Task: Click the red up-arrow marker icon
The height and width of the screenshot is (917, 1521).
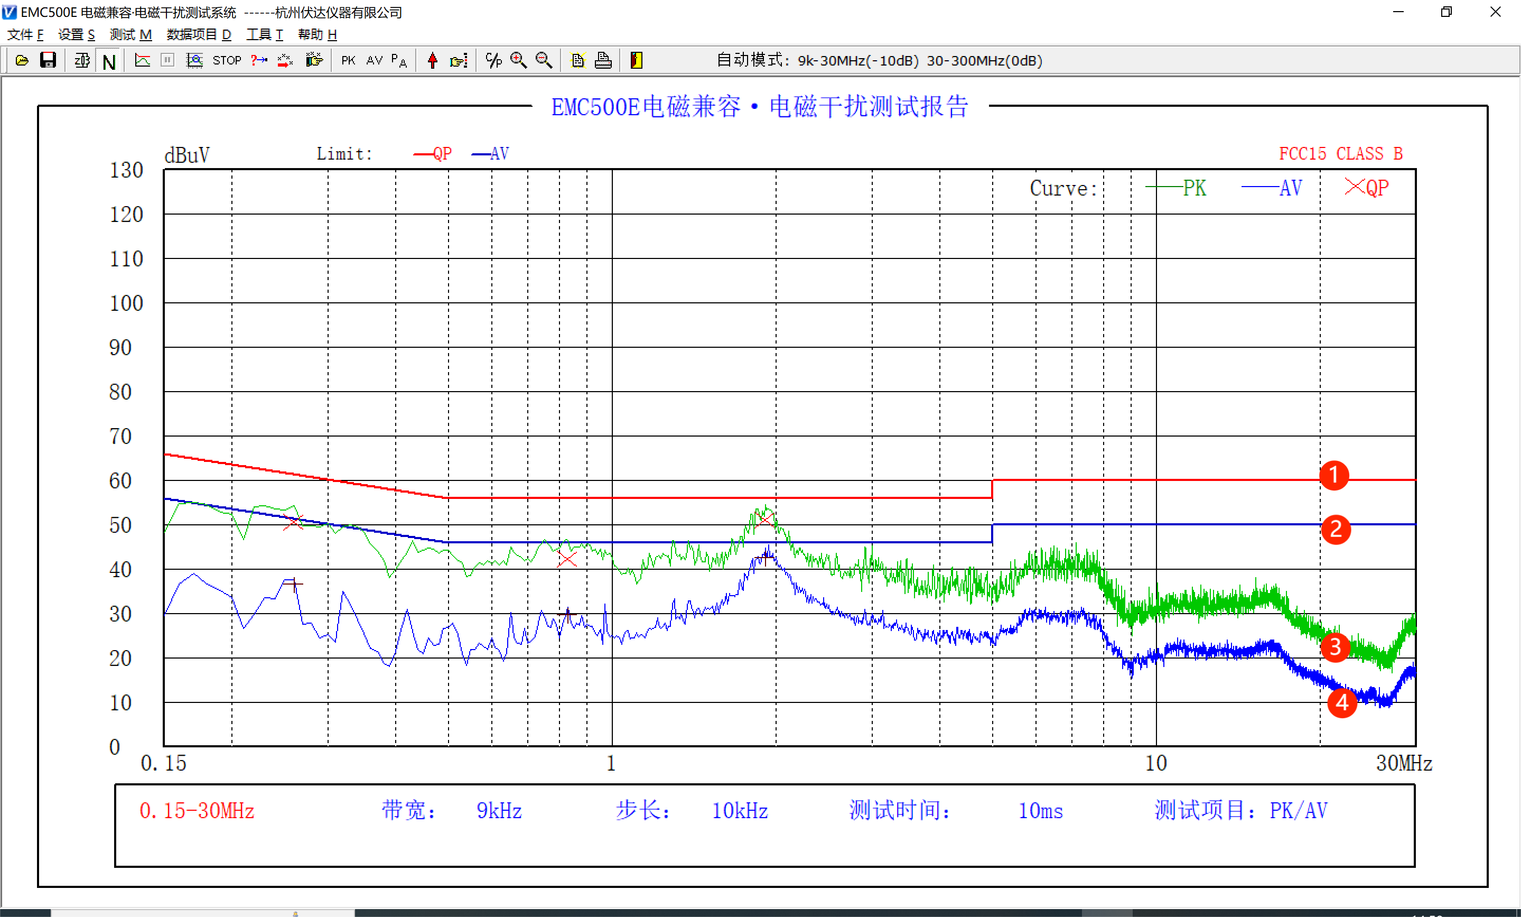Action: point(432,60)
